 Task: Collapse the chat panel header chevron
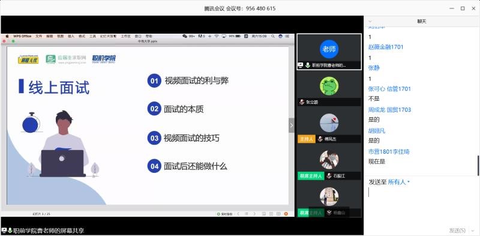[370, 22]
